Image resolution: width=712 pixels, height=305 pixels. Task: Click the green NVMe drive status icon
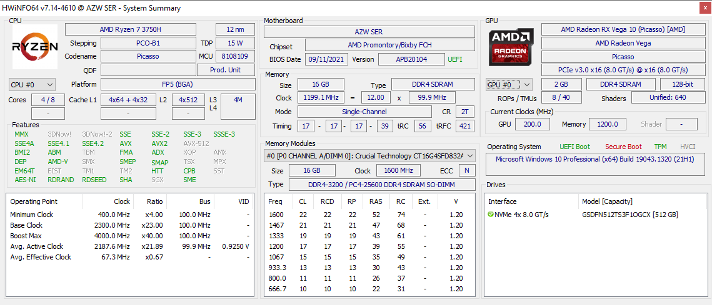491,215
